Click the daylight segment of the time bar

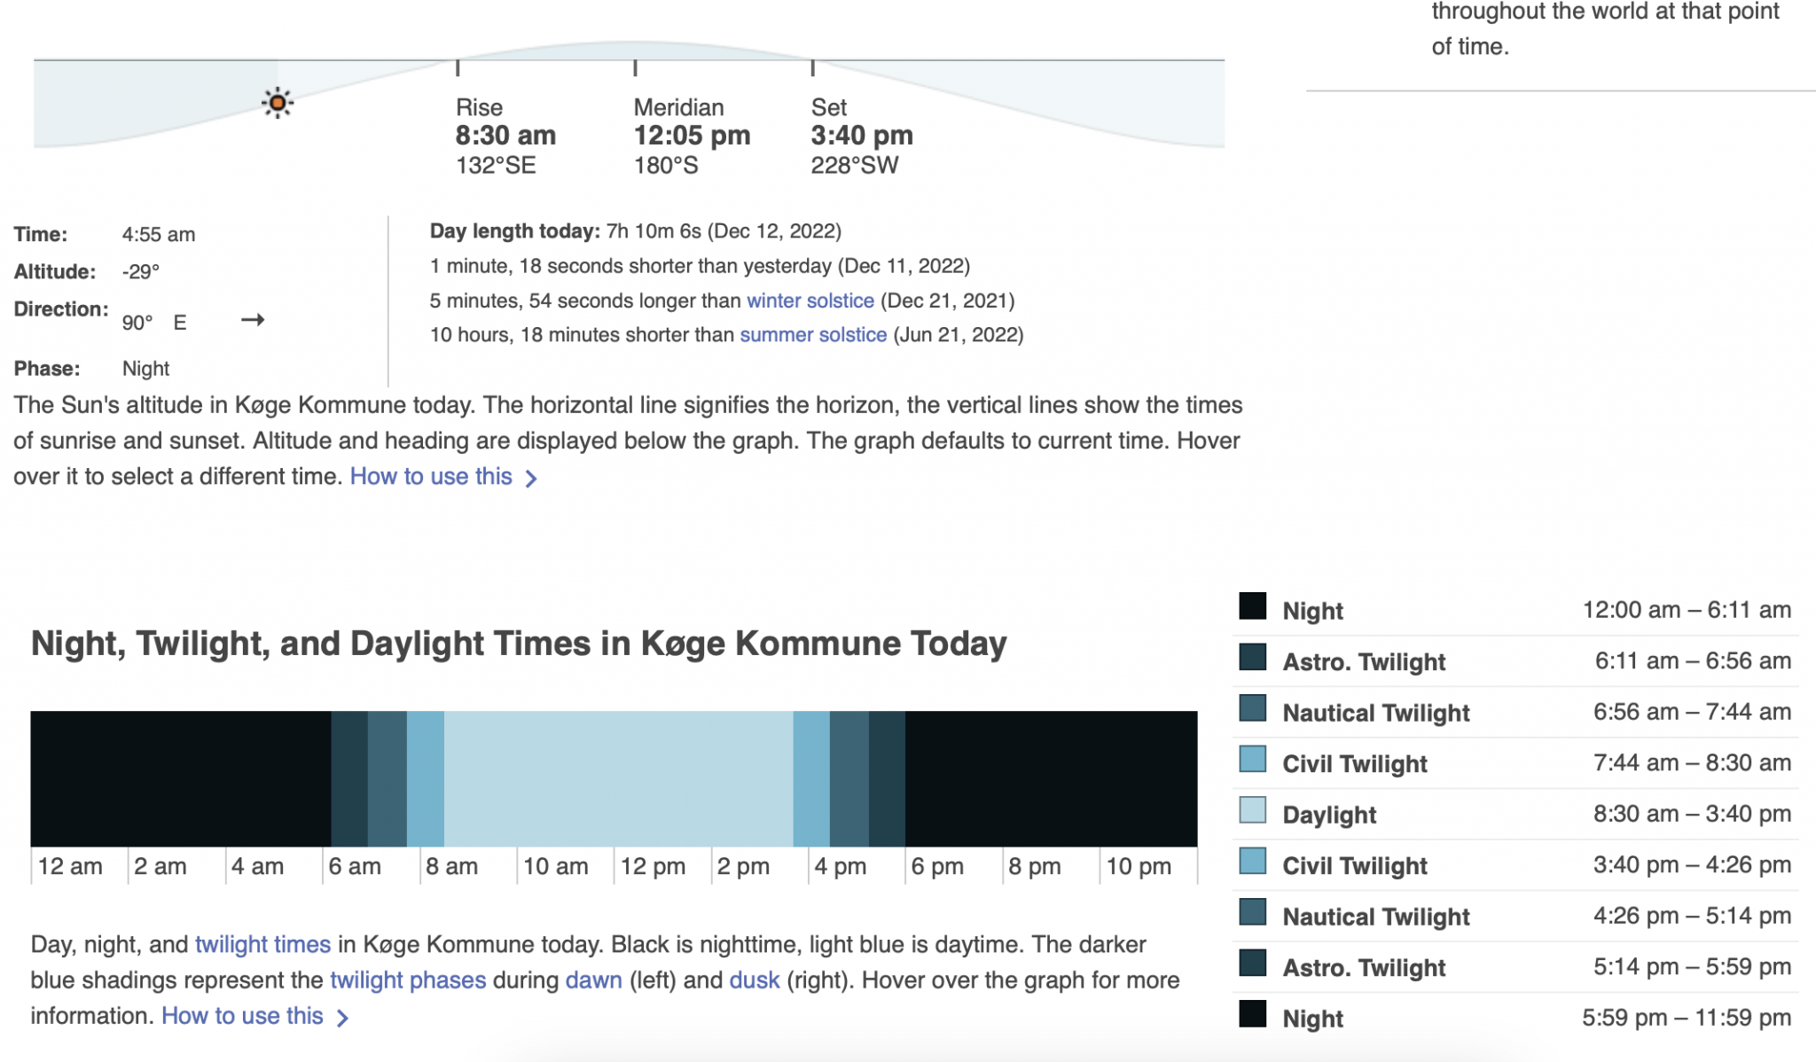pos(618,778)
